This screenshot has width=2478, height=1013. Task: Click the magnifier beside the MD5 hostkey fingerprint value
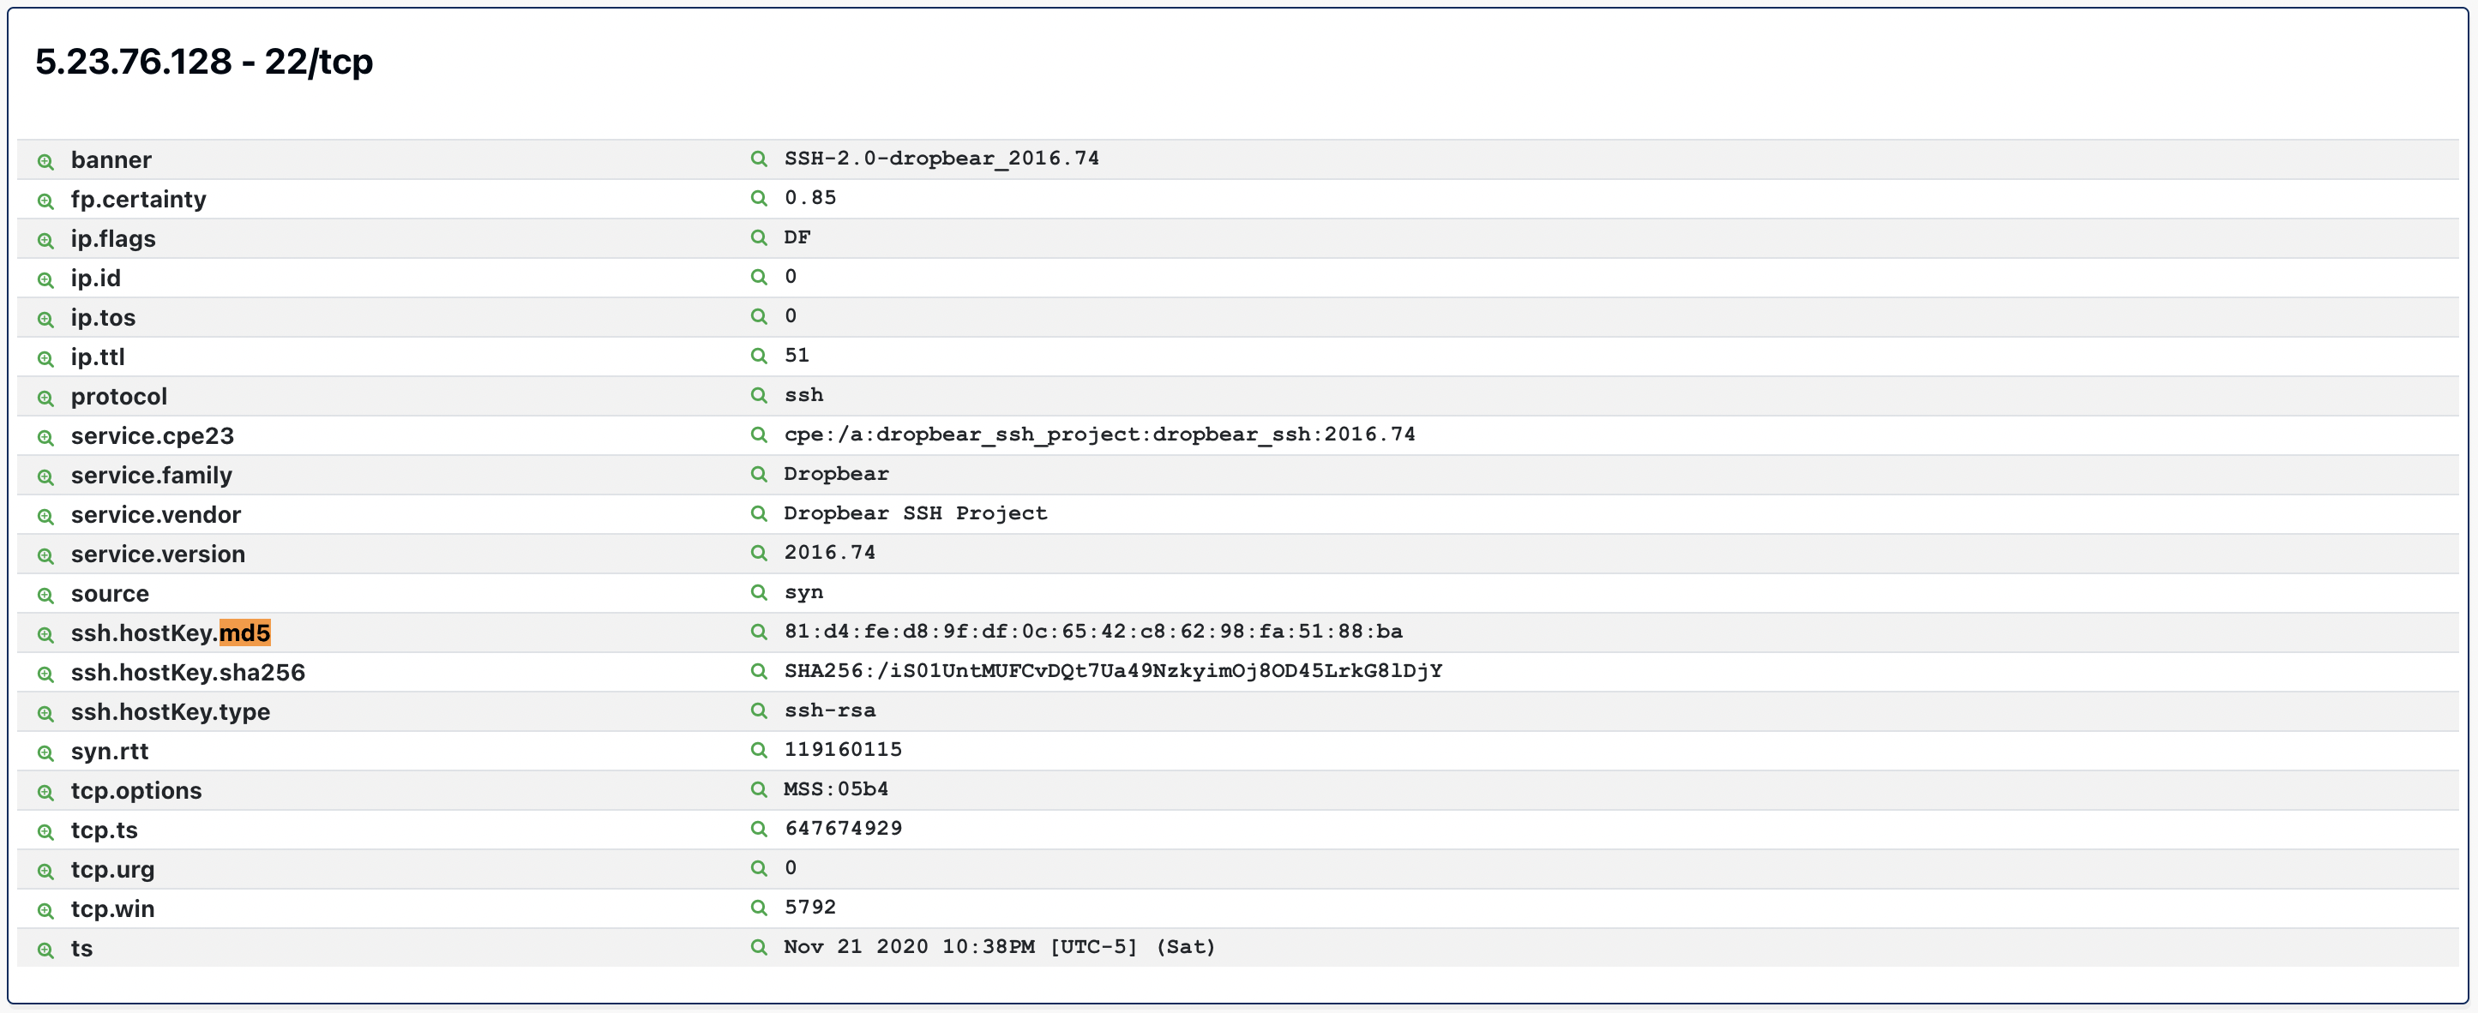point(757,632)
